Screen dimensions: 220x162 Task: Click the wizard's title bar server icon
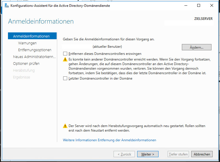[x=7, y=6]
